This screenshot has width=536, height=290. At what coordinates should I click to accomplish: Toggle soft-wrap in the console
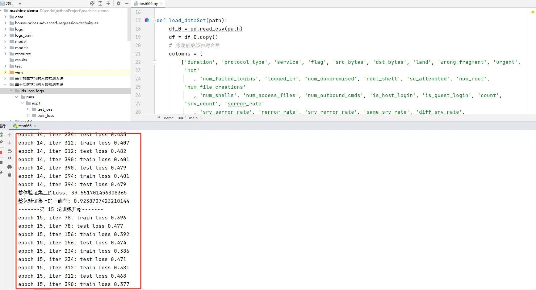pos(10,151)
